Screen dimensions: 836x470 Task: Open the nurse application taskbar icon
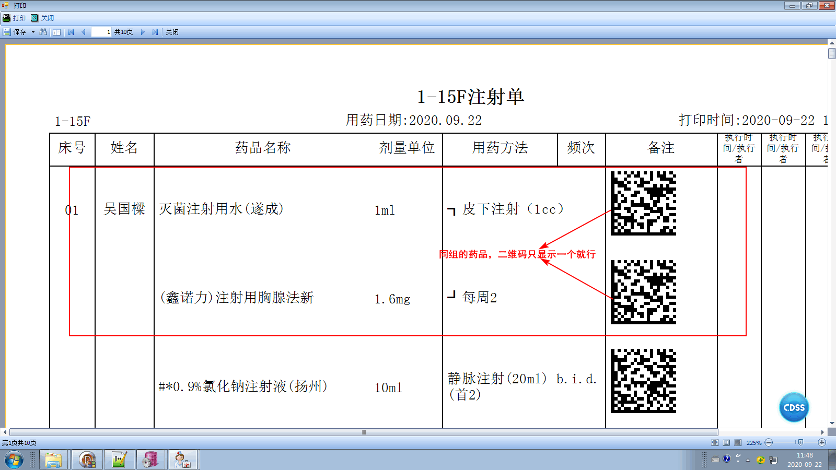click(183, 460)
